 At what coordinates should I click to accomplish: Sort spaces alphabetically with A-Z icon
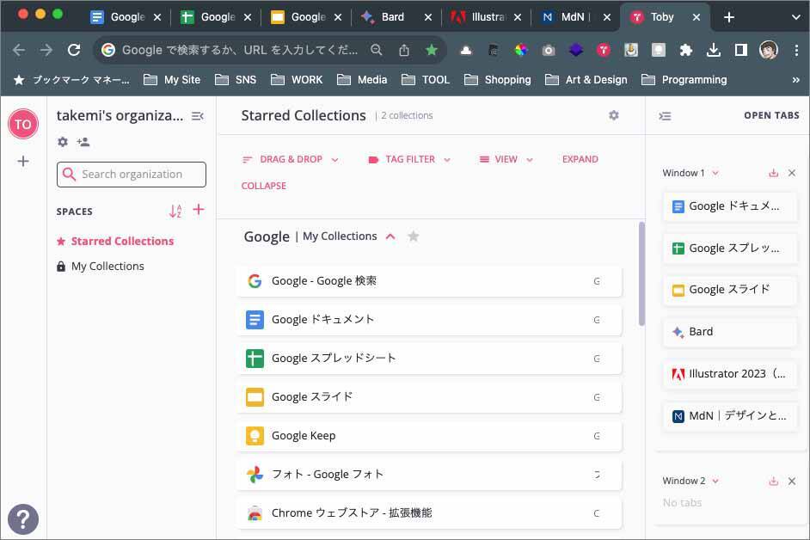tap(175, 211)
